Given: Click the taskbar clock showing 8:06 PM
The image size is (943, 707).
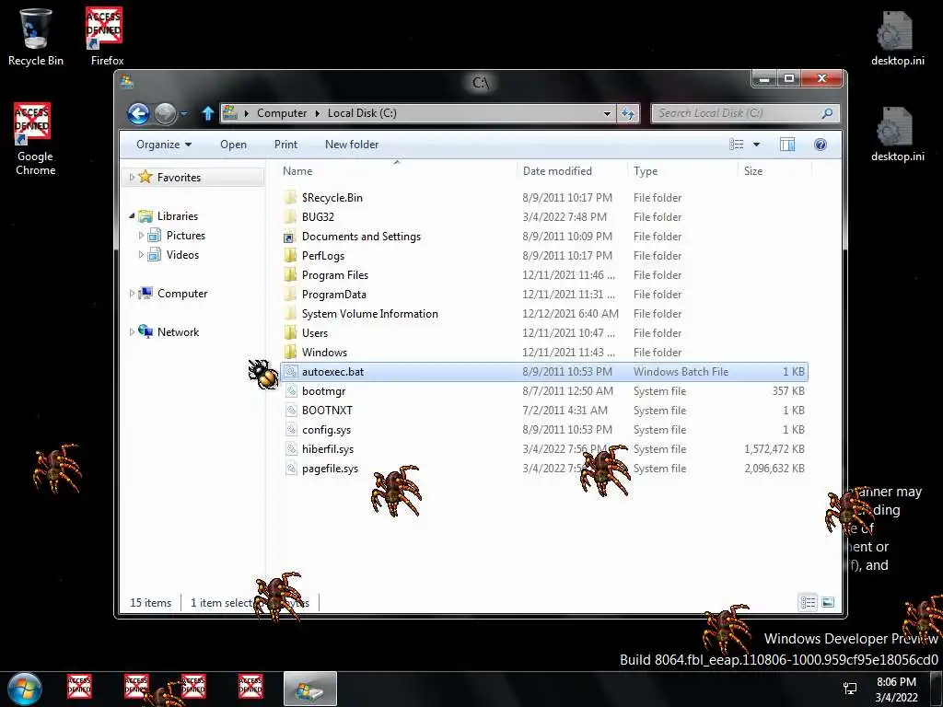Looking at the screenshot, I should point(896,690).
